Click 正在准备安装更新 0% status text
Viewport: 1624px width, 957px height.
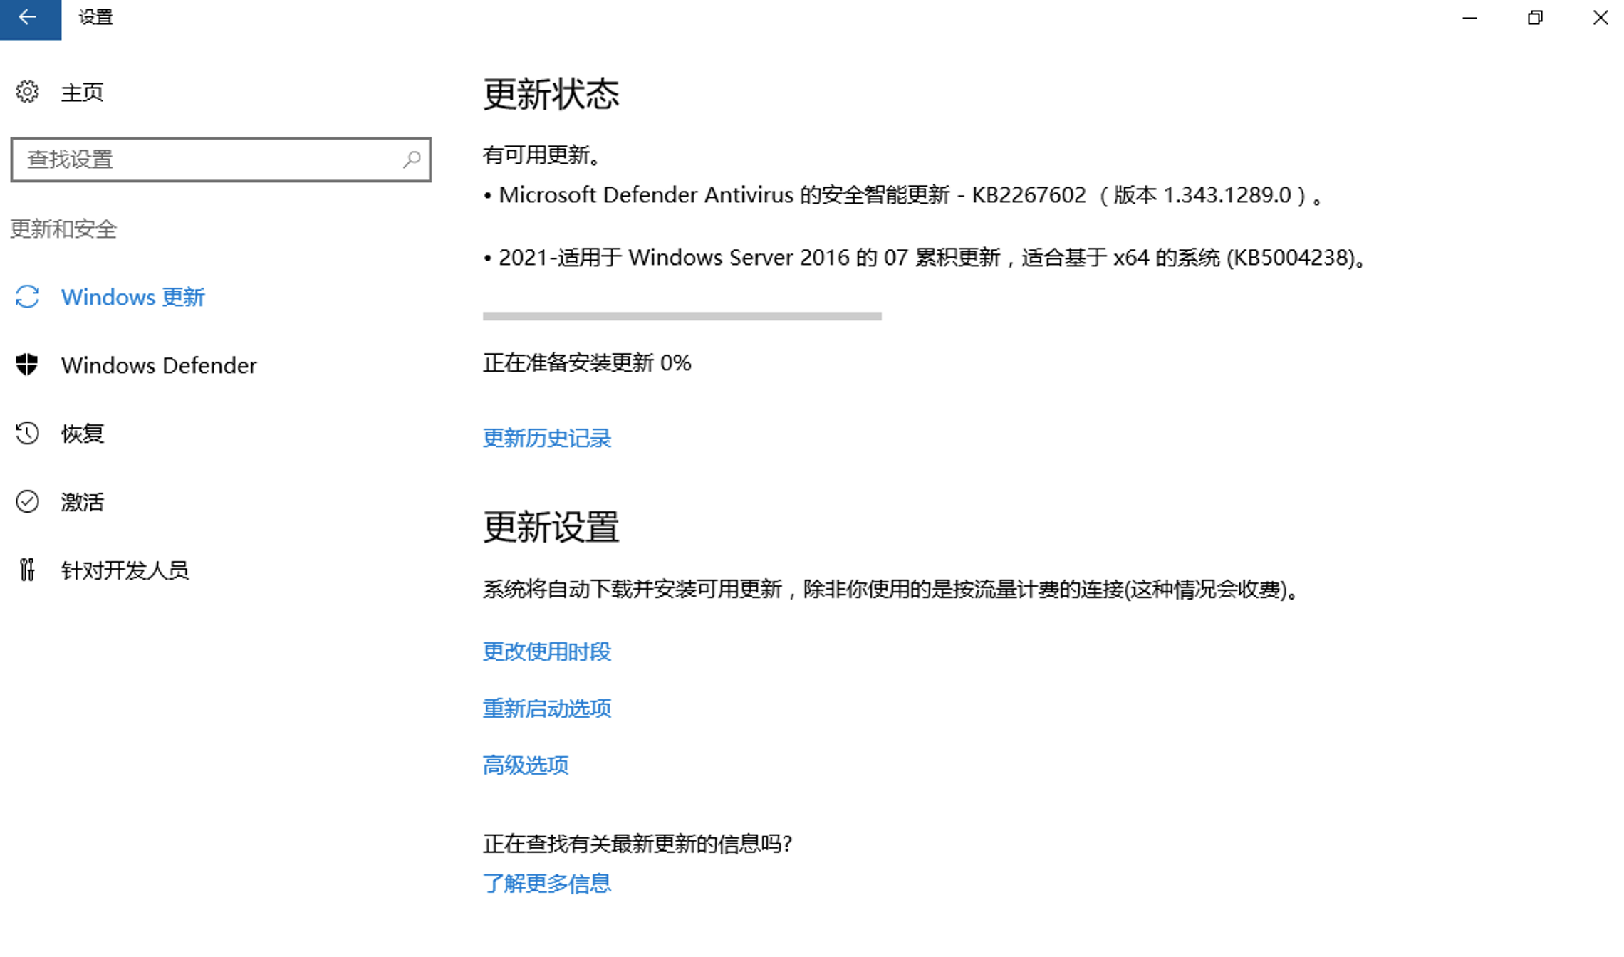click(x=587, y=363)
